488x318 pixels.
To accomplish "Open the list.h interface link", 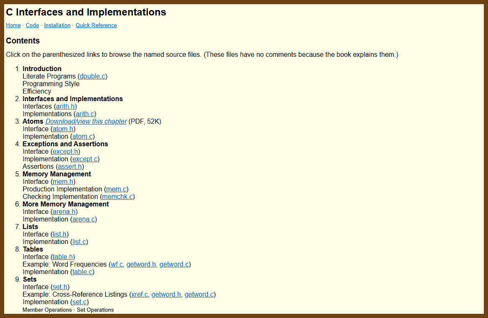I will point(60,234).
